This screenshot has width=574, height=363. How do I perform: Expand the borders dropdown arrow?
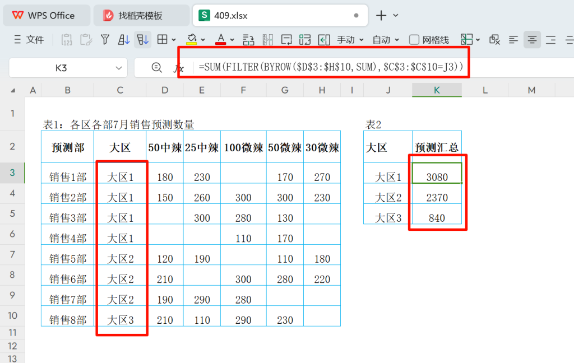pos(174,40)
